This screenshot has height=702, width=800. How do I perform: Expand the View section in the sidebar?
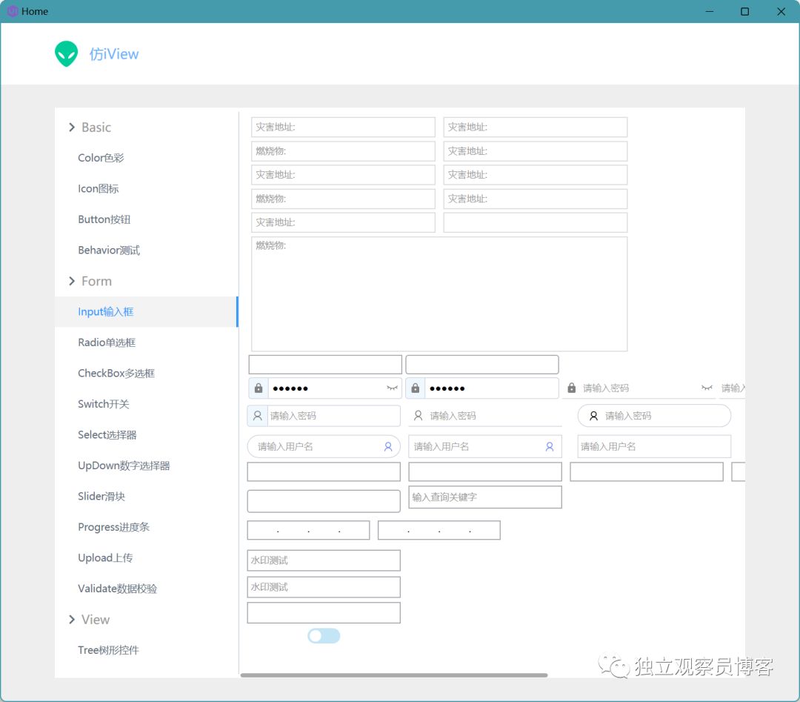tap(72, 619)
